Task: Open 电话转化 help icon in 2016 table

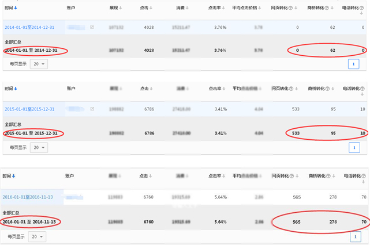Action: (x=364, y=176)
